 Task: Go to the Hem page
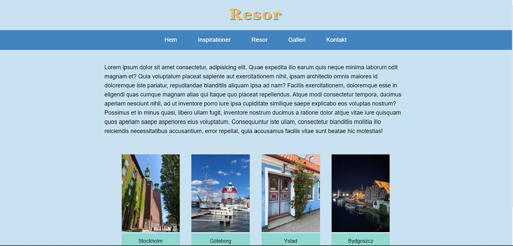[x=171, y=40]
